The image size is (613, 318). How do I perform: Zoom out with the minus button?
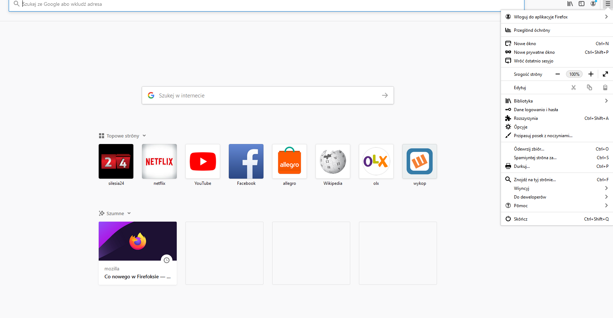(x=558, y=74)
